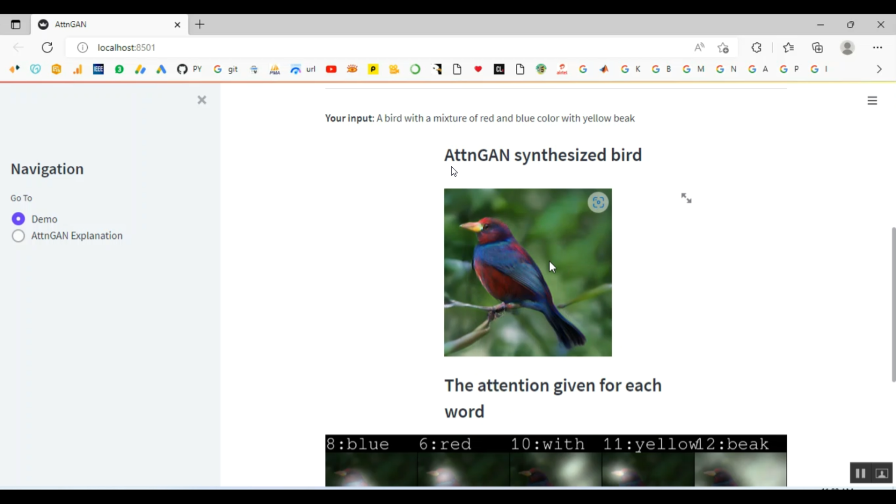Open browser Settings and more menu

[877, 47]
